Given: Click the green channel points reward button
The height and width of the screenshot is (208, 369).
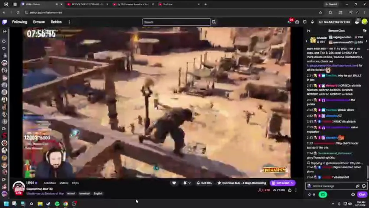Looking at the screenshot, I should click(323, 195).
